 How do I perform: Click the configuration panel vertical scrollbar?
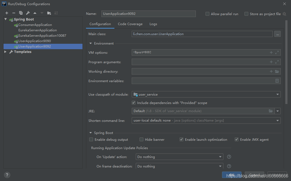pos(286,62)
